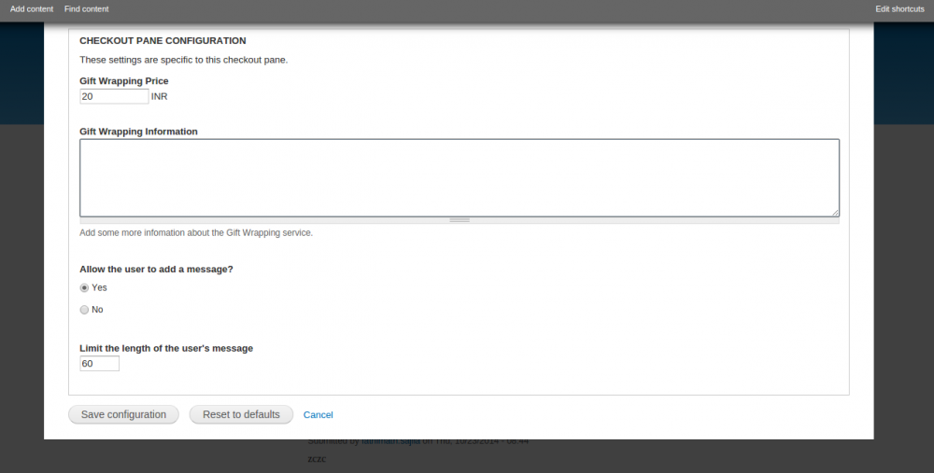Screen dimensions: 934x473
Task: Click the Gift Wrapping Price label
Action: click(x=123, y=81)
